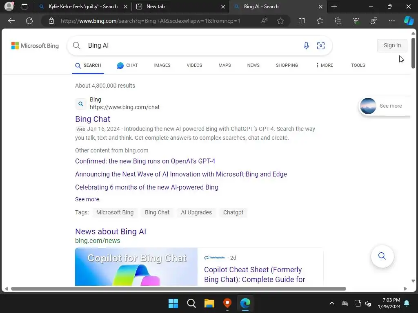Open Favorites list icon
Image resolution: width=418 pixels, height=313 pixels.
(320, 21)
